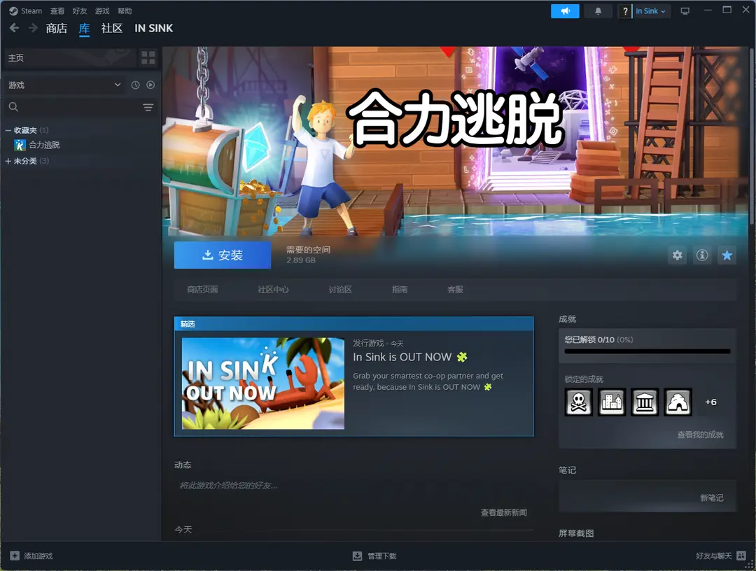Click the Steam logo menu
Image resolution: width=756 pixels, height=571 pixels.
26,10
